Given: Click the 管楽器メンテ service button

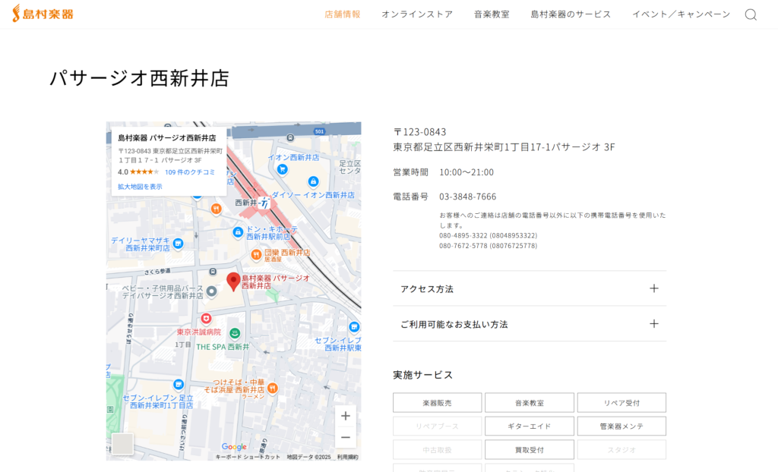Looking at the screenshot, I should (621, 426).
